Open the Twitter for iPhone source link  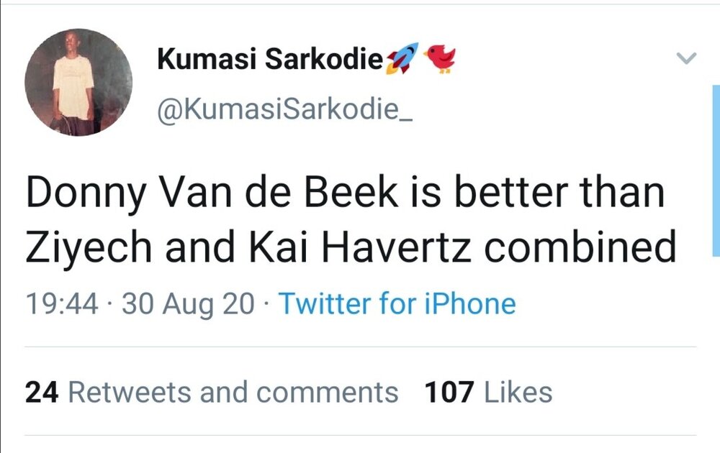tap(397, 303)
